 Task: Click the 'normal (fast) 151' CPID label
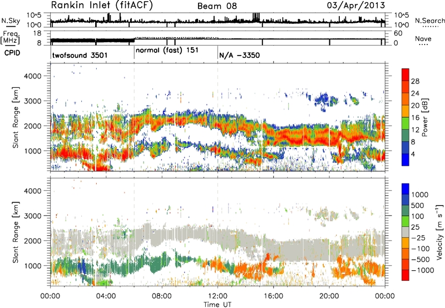[167, 51]
